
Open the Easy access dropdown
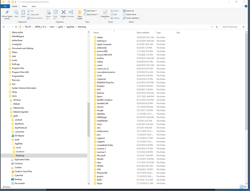point(91,14)
